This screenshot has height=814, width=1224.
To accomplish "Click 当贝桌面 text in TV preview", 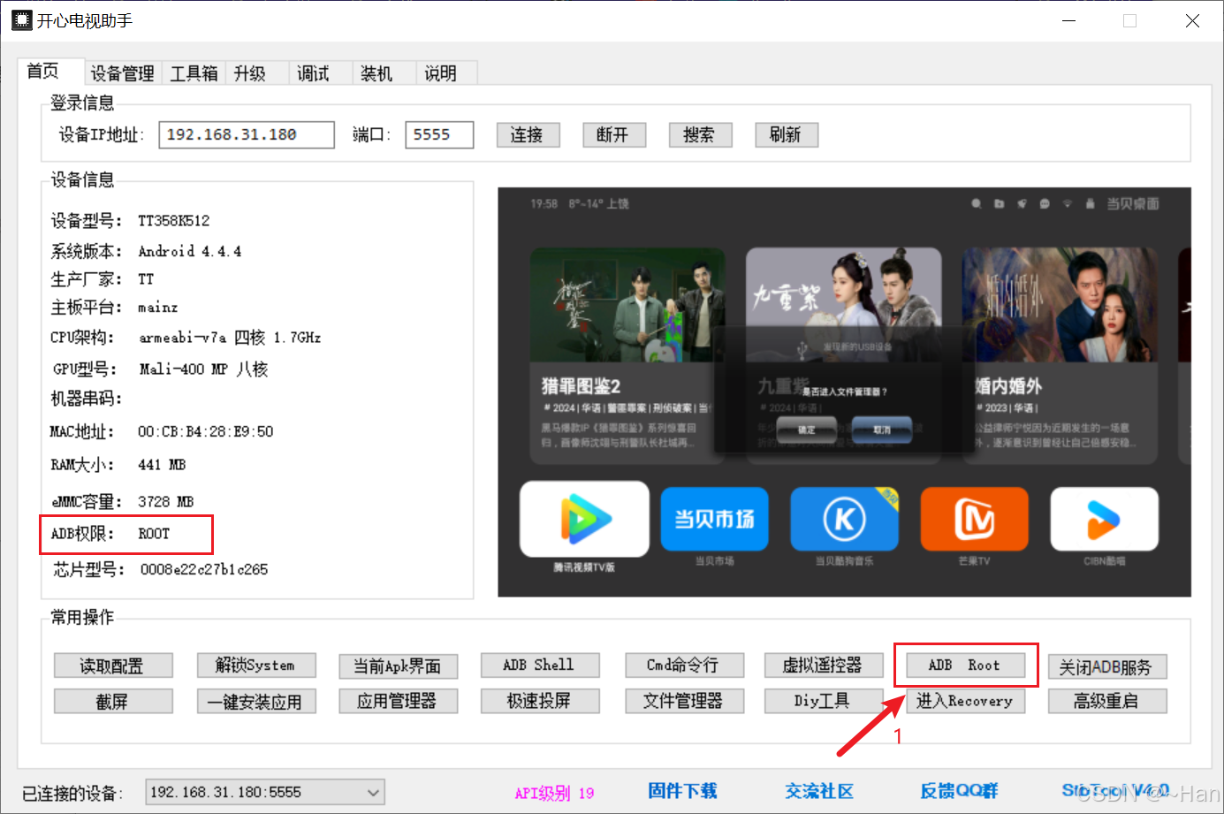I will point(1132,203).
